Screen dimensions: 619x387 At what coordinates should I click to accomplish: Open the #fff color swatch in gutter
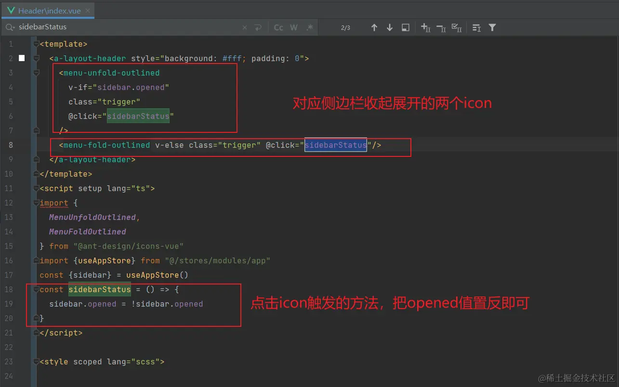tap(22, 58)
